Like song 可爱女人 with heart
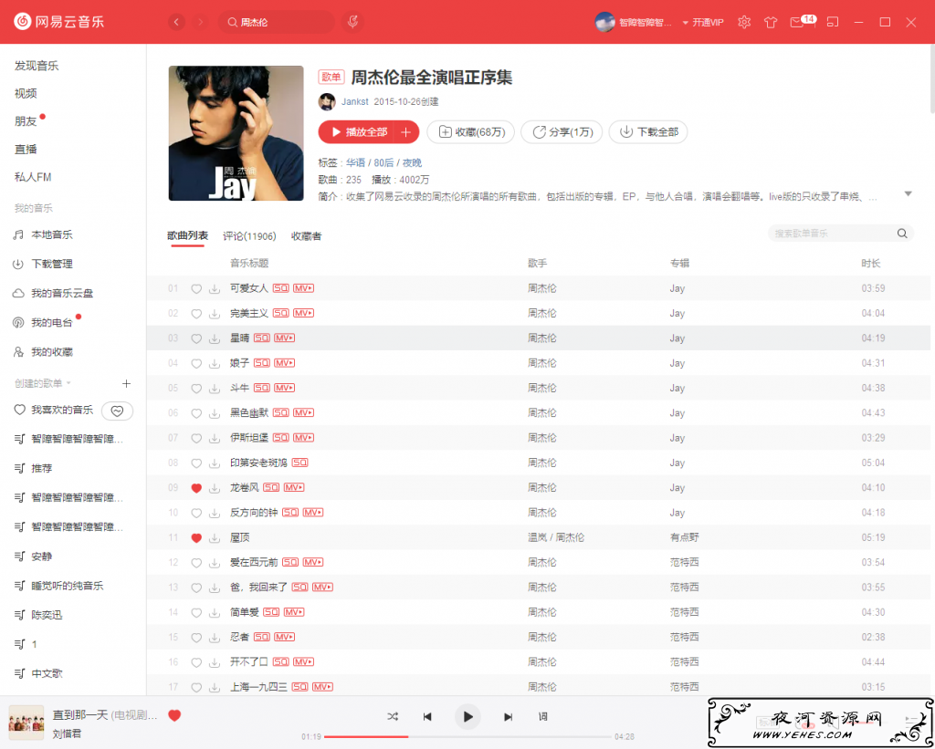The image size is (935, 749). [x=196, y=289]
